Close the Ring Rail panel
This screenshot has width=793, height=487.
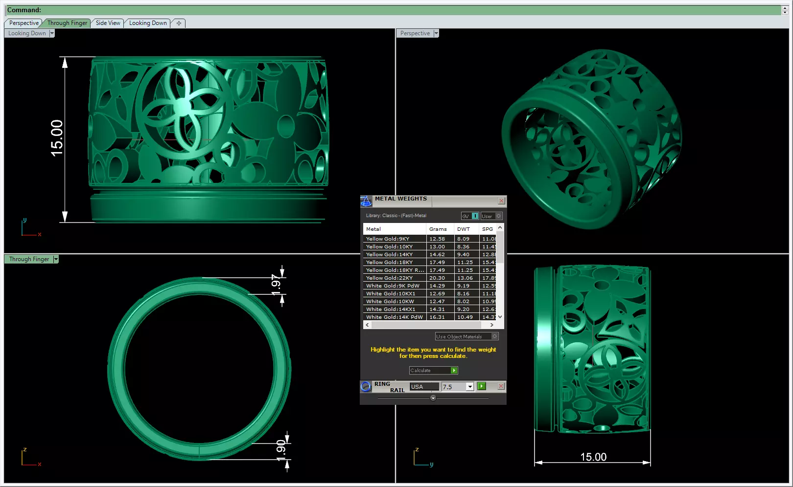click(x=501, y=386)
